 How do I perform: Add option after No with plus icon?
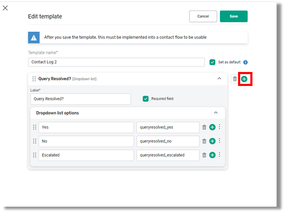(x=212, y=141)
